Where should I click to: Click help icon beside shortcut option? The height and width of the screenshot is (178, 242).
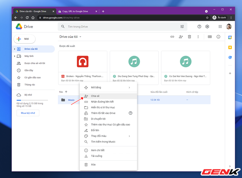point(130,113)
